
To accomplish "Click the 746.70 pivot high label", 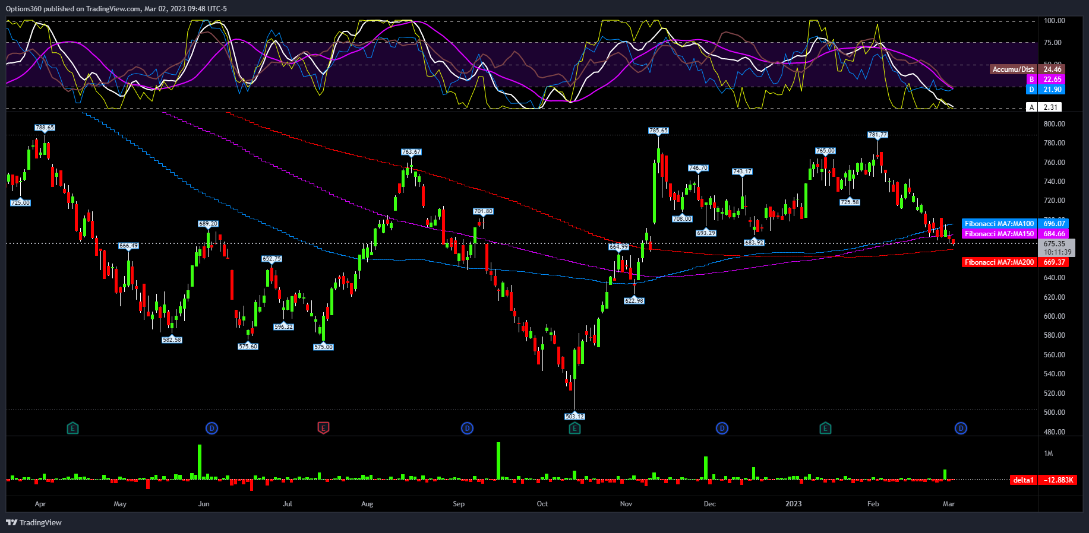I will click(x=698, y=169).
